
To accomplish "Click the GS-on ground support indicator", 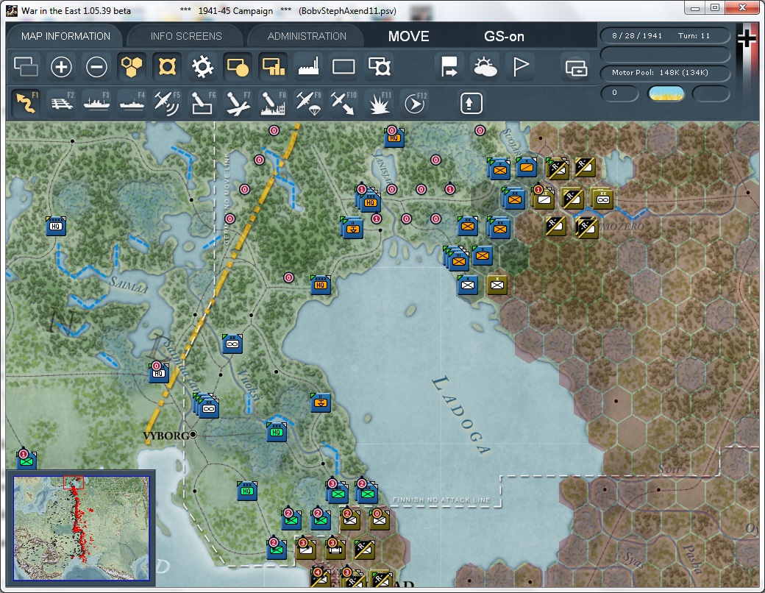I will point(504,36).
